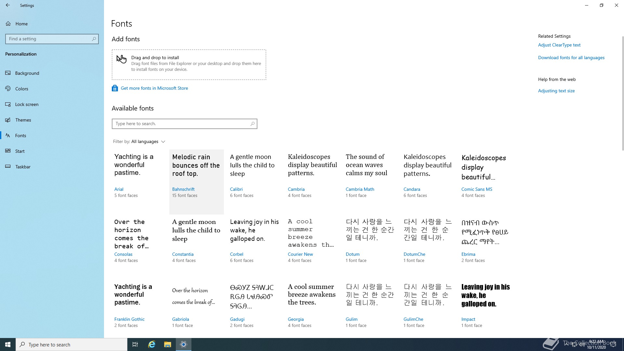Launch Internet Explorer from the taskbar
Viewport: 624px width, 351px height.
click(151, 344)
